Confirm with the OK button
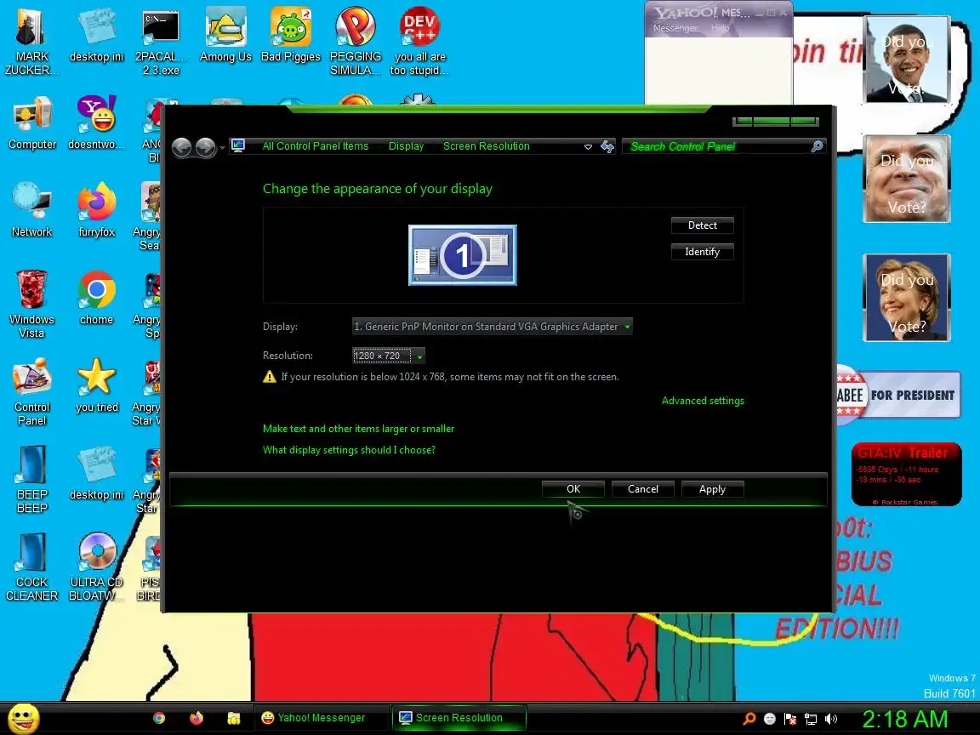 pyautogui.click(x=573, y=489)
